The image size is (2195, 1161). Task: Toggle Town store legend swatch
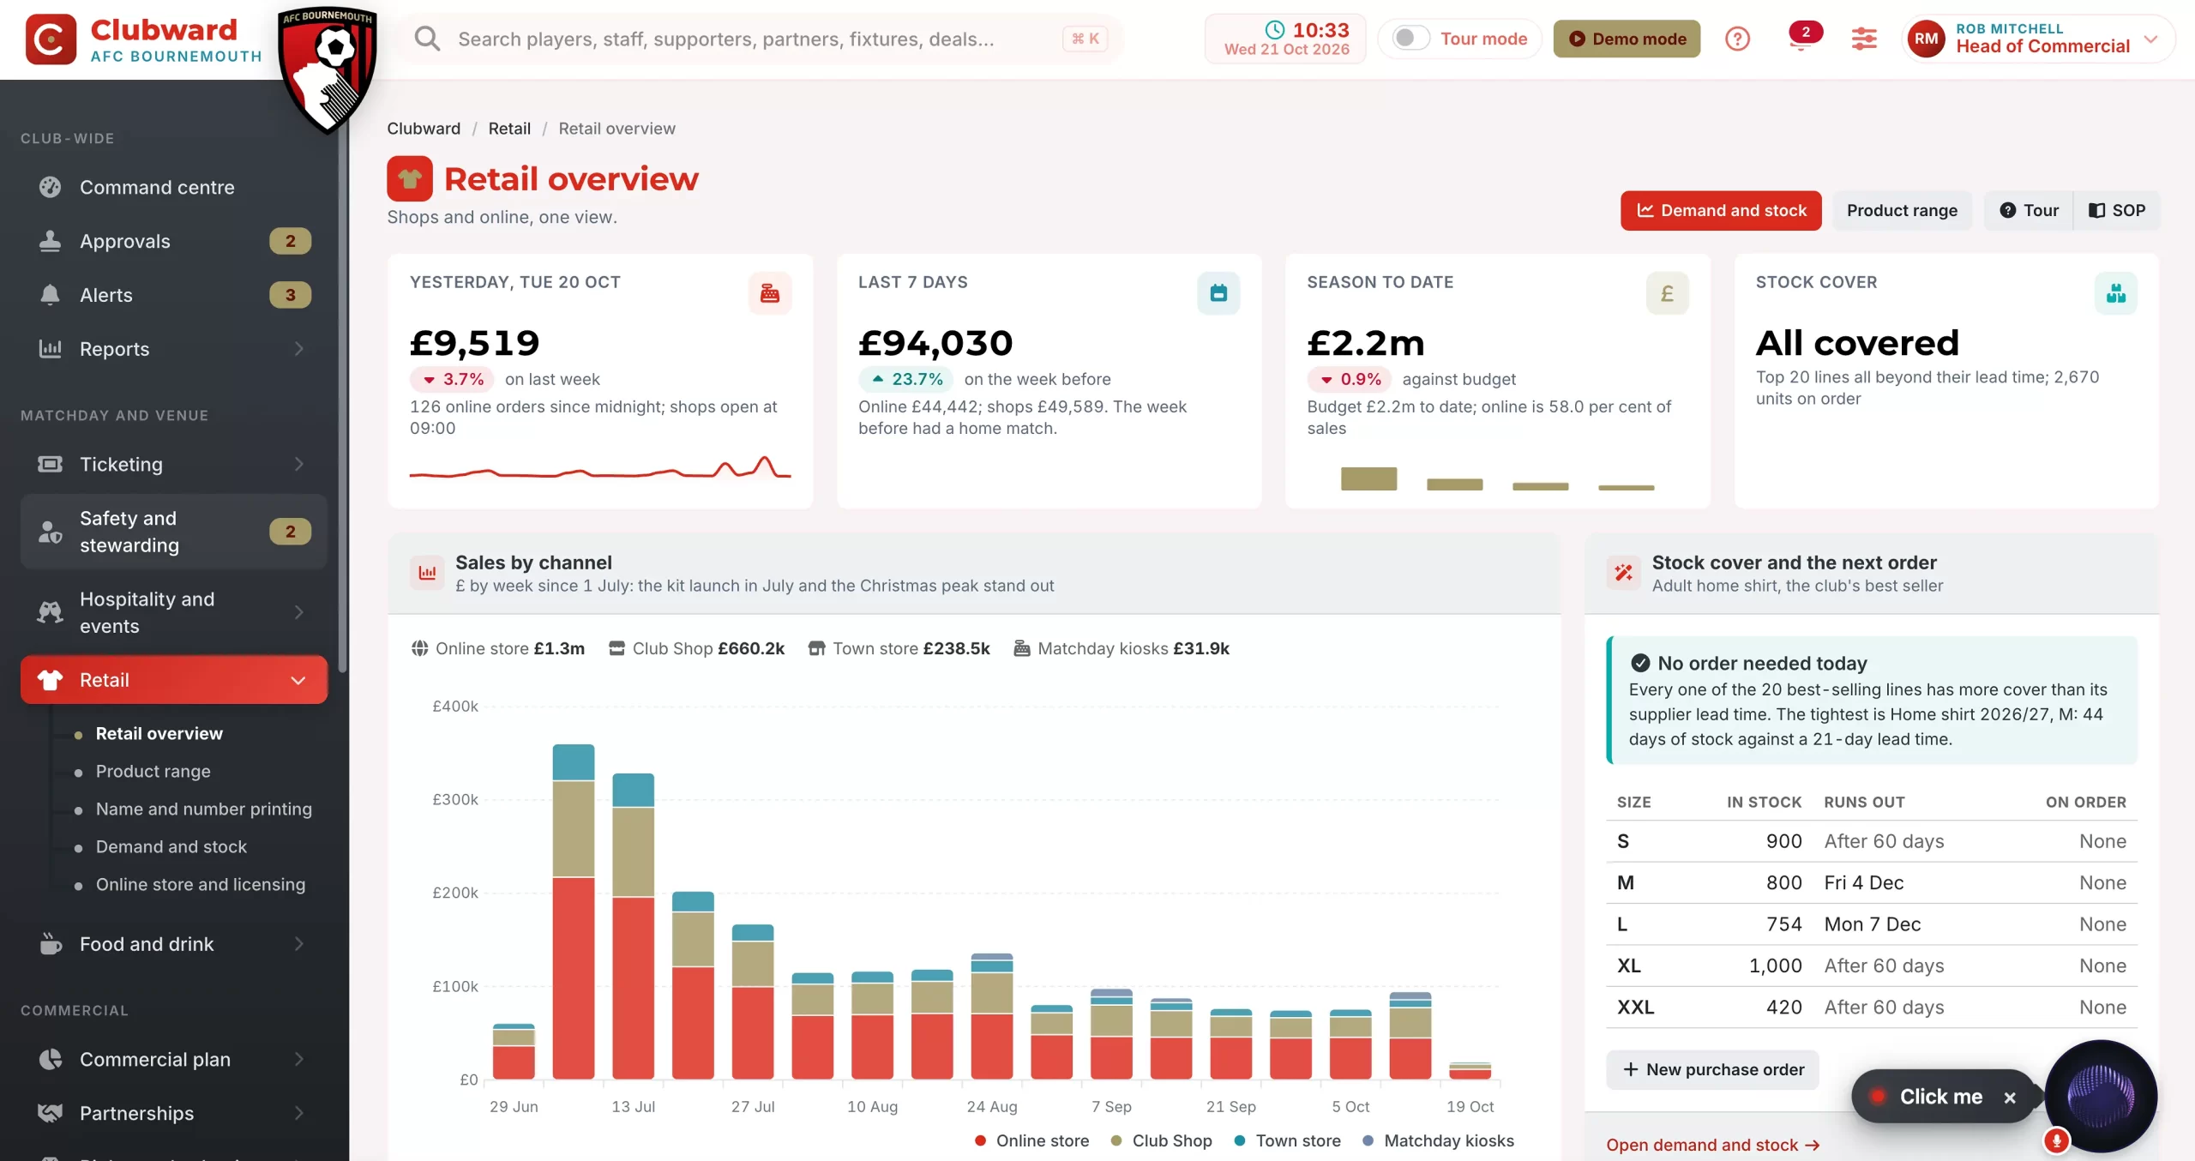tap(1240, 1140)
